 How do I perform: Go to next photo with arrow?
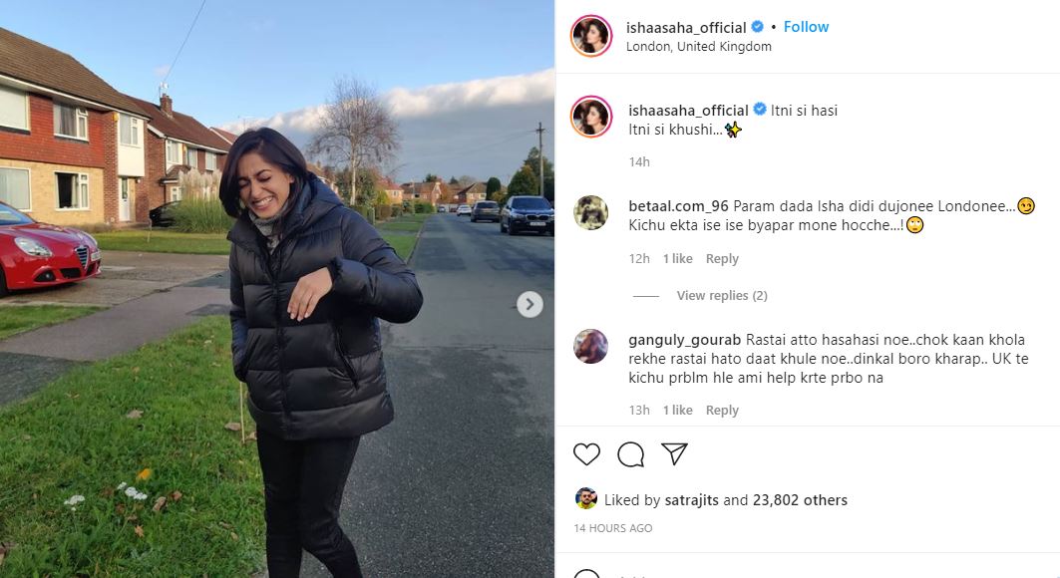tap(530, 305)
